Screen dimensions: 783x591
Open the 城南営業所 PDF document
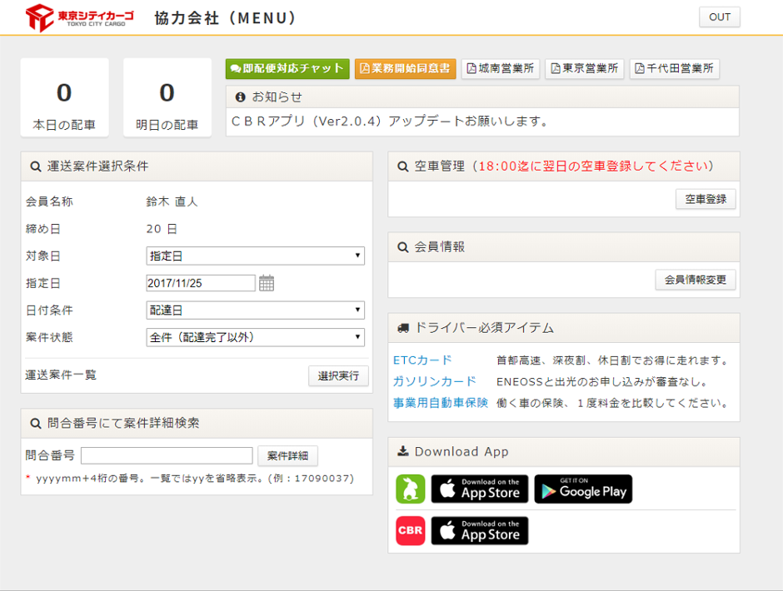[x=501, y=69]
